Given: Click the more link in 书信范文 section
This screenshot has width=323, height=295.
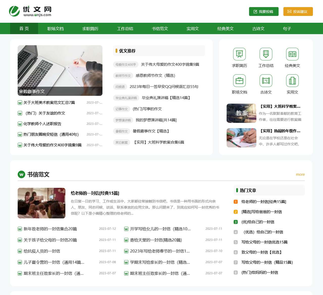Looking at the screenshot, I should 300,174.
